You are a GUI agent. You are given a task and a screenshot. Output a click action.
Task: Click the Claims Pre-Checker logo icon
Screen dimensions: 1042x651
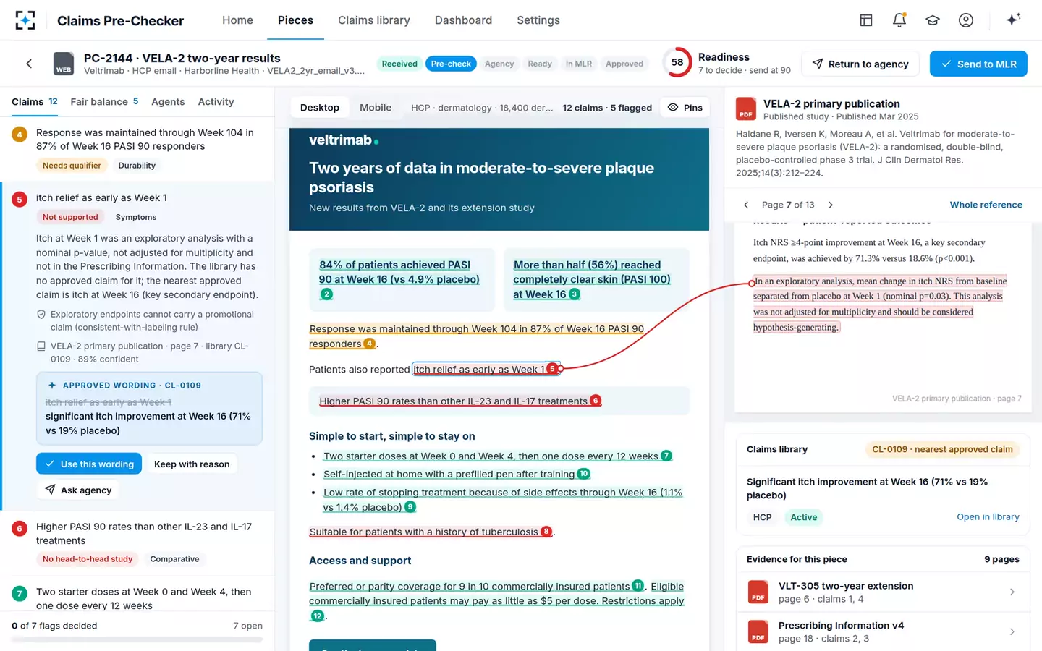point(25,20)
